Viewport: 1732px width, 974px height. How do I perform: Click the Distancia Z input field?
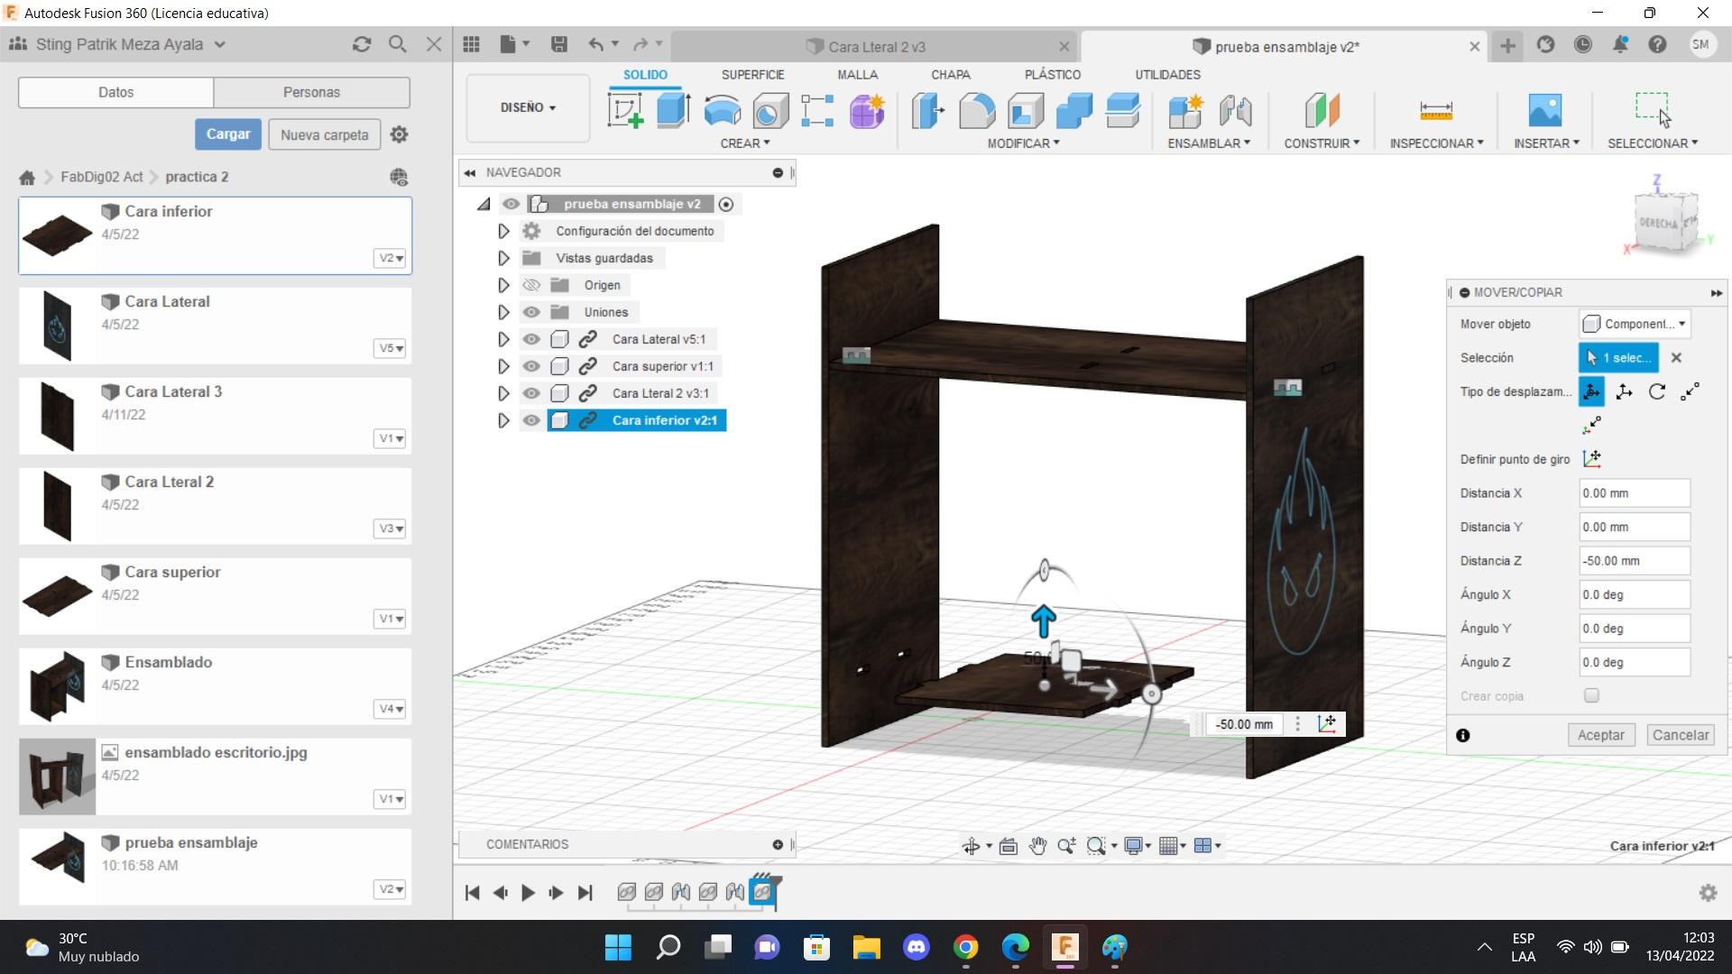pyautogui.click(x=1634, y=561)
